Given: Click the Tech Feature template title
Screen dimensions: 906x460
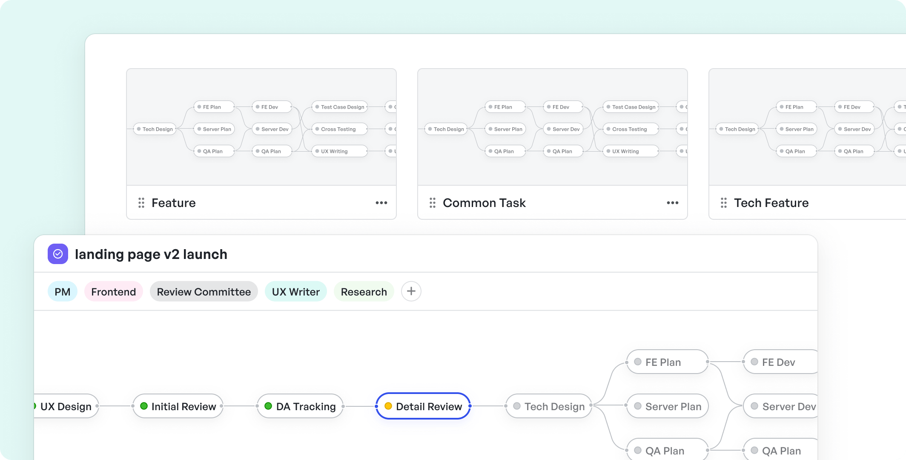Looking at the screenshot, I should (771, 203).
